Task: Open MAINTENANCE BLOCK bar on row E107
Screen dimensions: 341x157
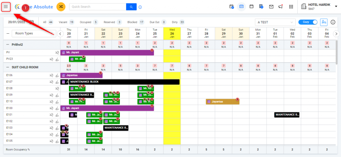Action: (124, 82)
